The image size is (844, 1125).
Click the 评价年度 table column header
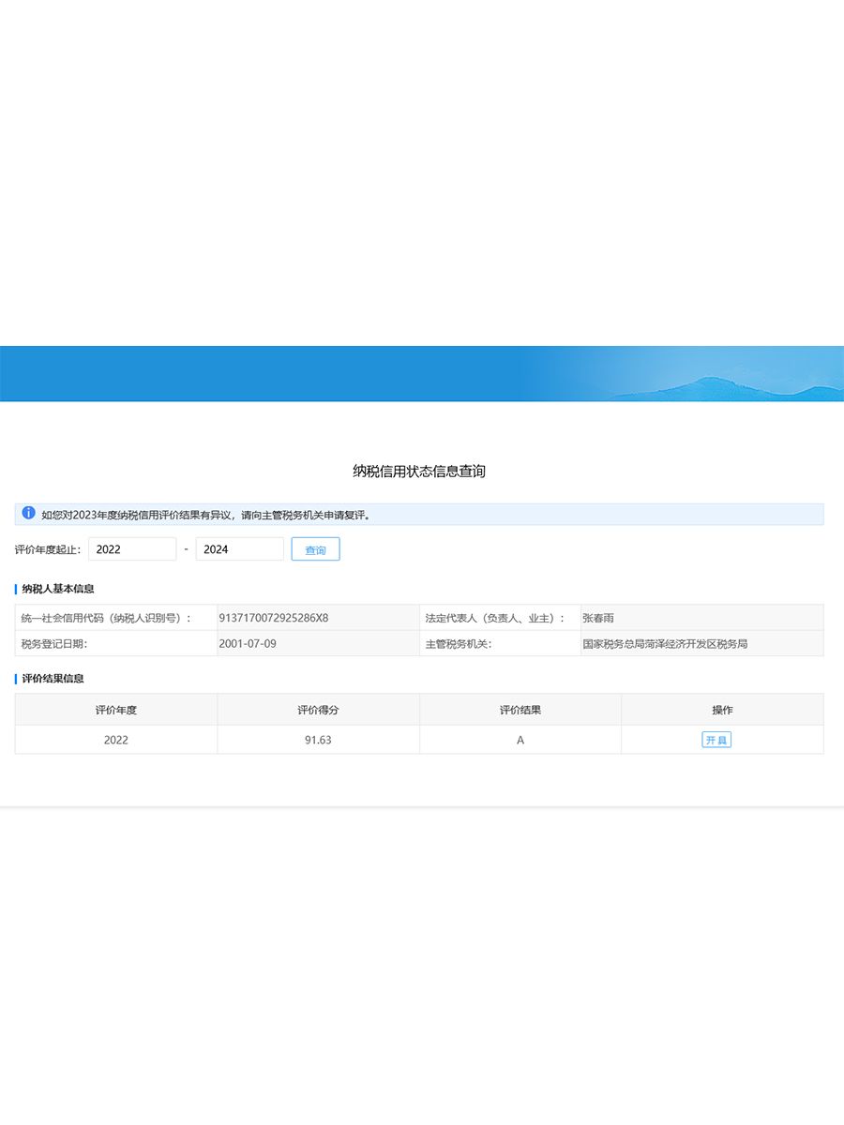tap(115, 710)
